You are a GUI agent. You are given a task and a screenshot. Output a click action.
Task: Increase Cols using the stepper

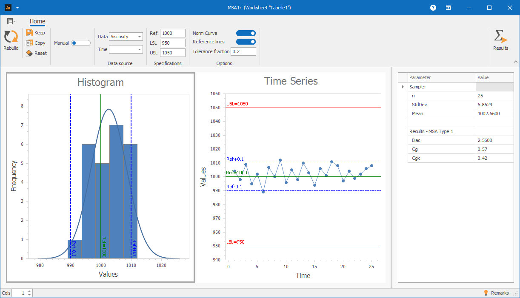29,291
